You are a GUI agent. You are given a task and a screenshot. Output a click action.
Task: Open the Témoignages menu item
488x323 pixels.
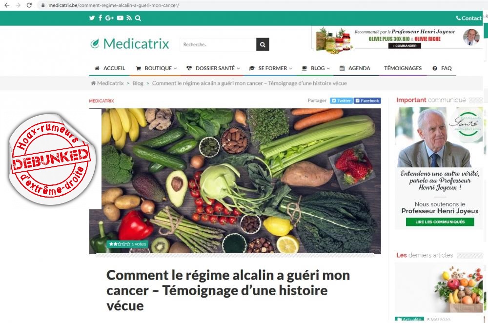(x=403, y=68)
